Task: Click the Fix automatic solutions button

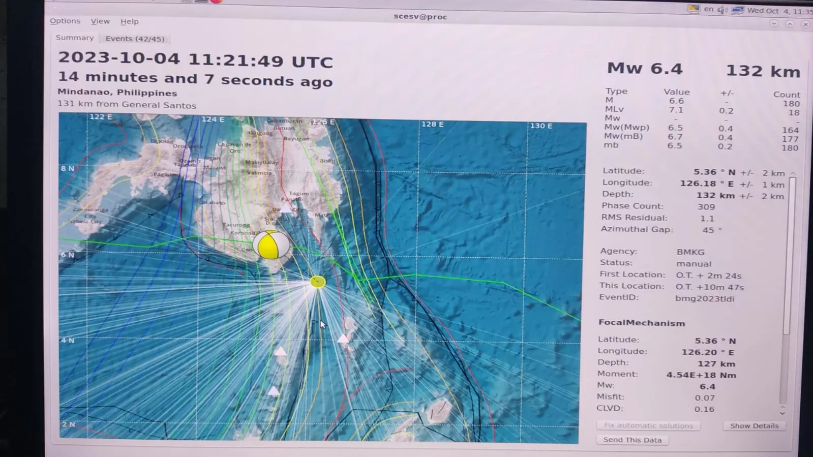Action: pyautogui.click(x=648, y=425)
